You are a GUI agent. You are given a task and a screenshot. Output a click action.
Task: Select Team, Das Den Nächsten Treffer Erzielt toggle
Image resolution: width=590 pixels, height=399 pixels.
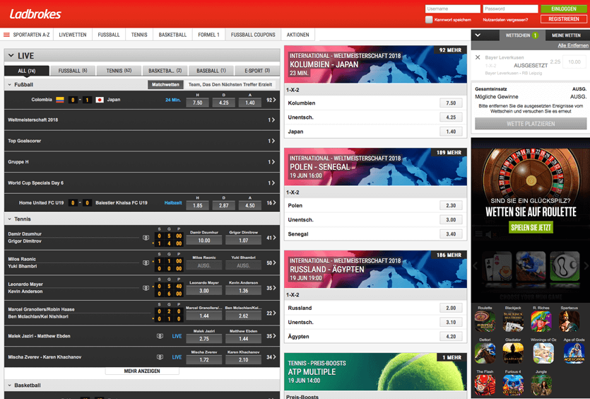point(230,85)
